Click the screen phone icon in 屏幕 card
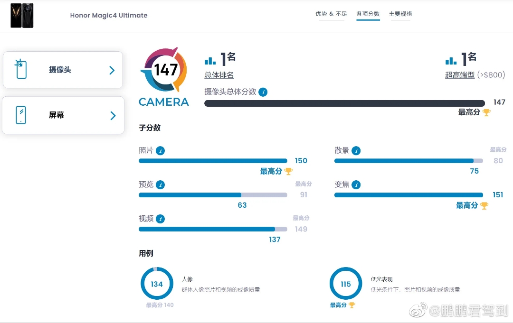This screenshot has height=323, width=513. [x=20, y=115]
